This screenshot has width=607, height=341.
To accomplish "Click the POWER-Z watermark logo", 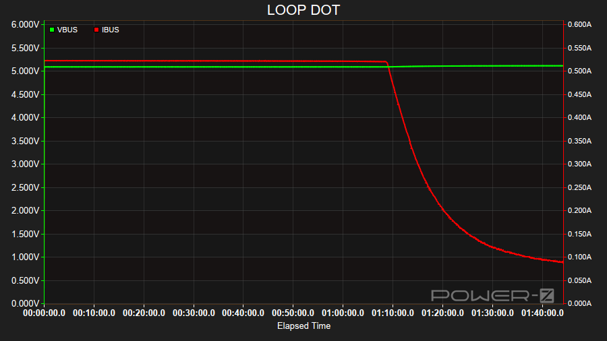I will click(492, 295).
